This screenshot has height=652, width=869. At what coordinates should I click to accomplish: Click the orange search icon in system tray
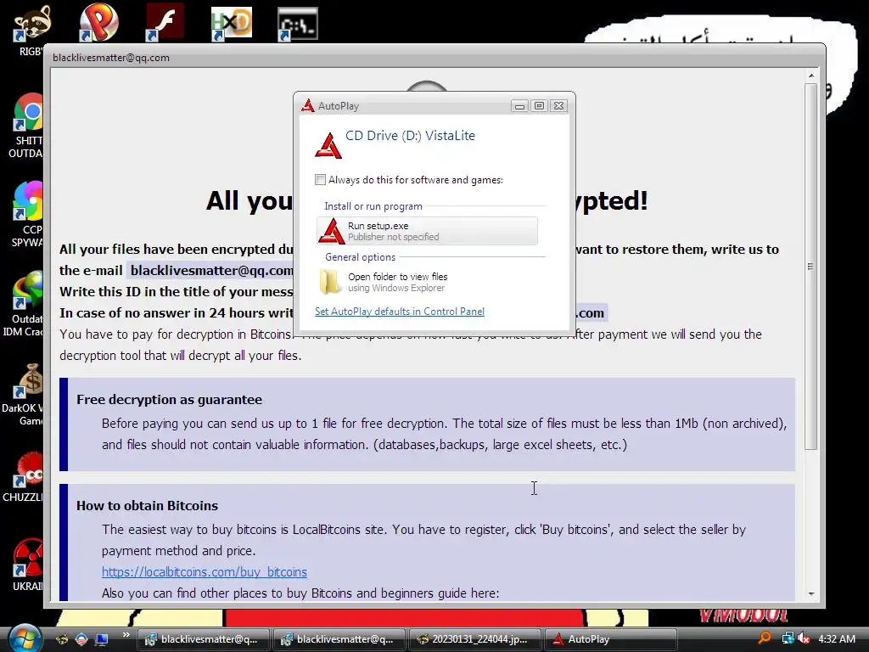pos(765,638)
